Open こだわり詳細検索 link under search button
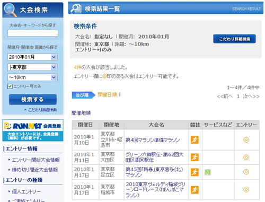 point(42,110)
